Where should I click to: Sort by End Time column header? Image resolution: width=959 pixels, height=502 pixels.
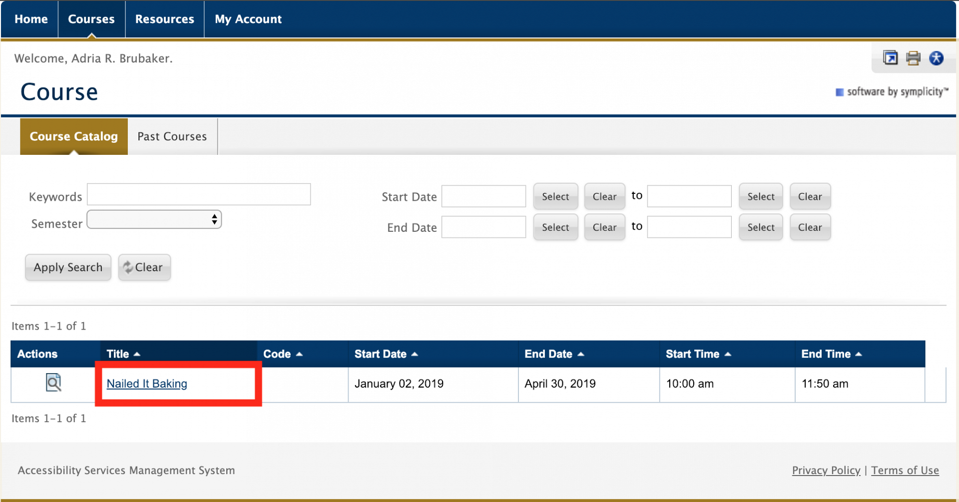coord(832,354)
